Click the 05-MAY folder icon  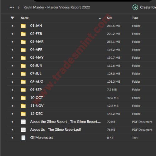(x=23, y=58)
